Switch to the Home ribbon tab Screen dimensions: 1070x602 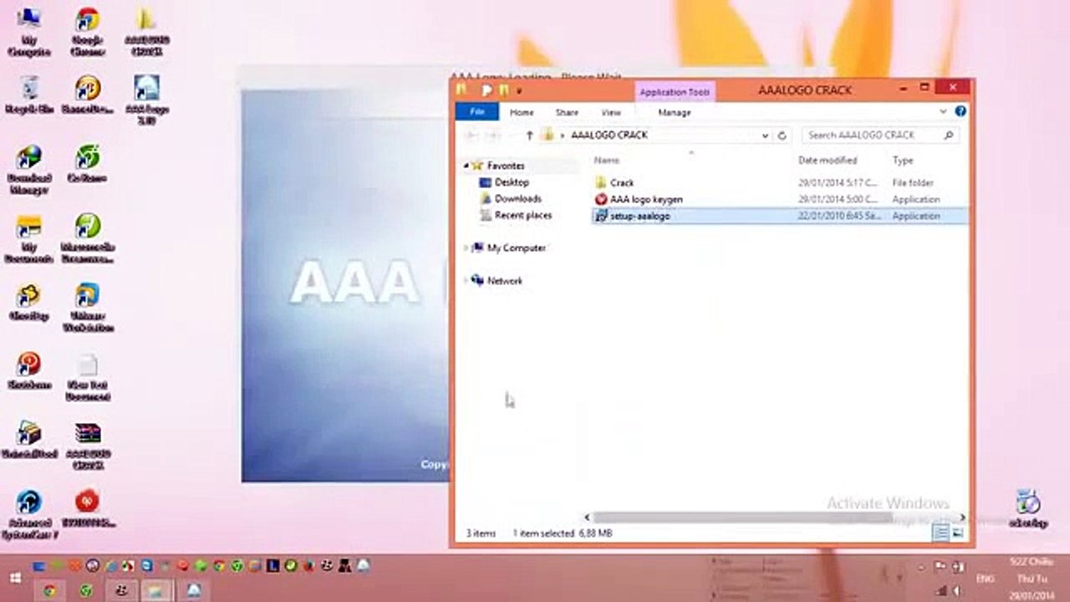coord(522,112)
